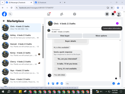The width and height of the screenshot is (125, 94).
Task: Open Sticky Notes from the taskbar
Action: point(20,91)
